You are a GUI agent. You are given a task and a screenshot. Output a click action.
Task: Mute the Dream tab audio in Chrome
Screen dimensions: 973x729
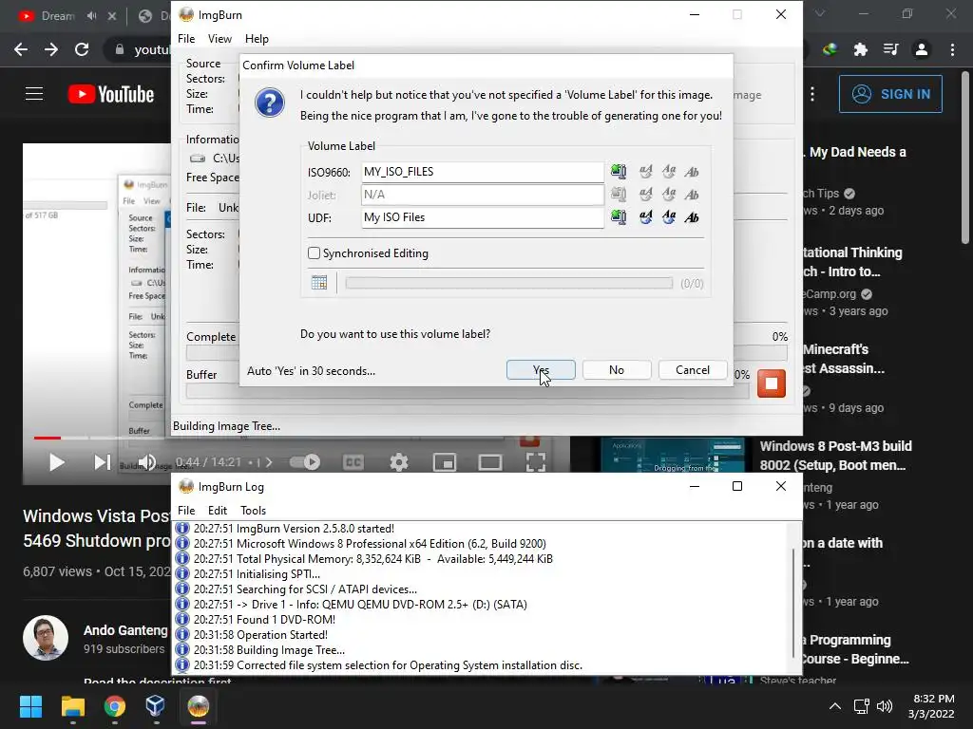(92, 16)
